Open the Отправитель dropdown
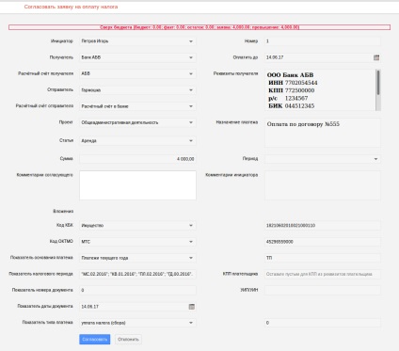This screenshot has width=399, height=351. (191, 90)
